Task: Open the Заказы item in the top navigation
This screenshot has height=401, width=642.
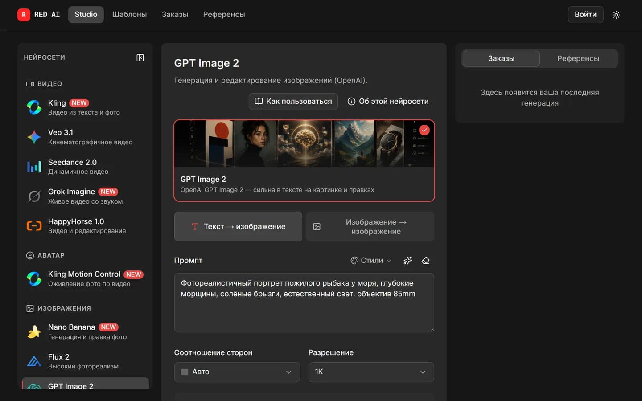Action: click(175, 15)
